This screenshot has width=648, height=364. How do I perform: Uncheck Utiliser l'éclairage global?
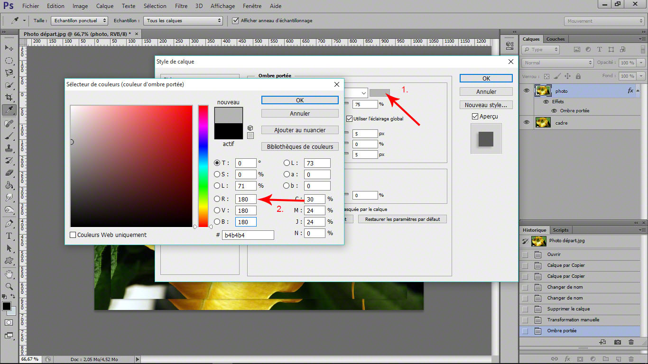[350, 118]
